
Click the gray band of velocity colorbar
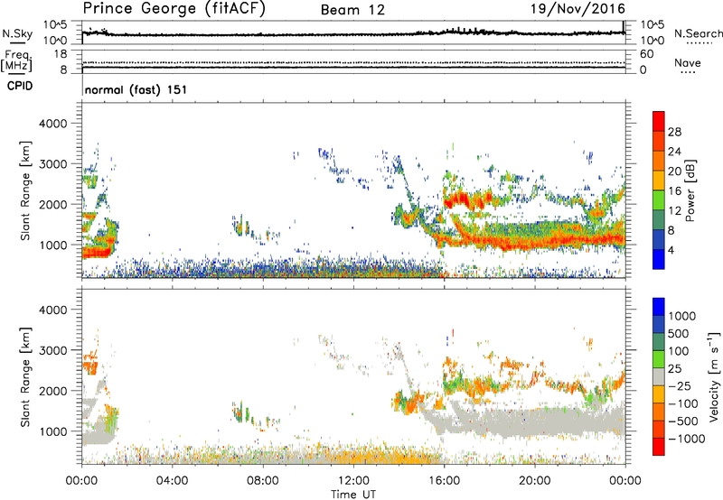point(659,377)
